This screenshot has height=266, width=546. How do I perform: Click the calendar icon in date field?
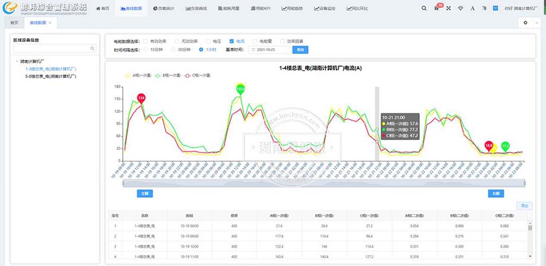[x=253, y=50]
